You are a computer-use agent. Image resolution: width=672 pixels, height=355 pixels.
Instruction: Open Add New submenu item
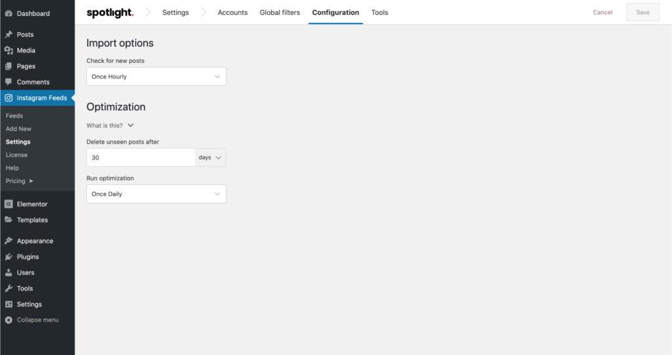18,129
